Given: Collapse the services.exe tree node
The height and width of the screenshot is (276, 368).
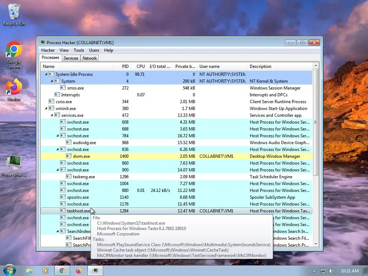Looking at the screenshot, I should click(x=52, y=115).
